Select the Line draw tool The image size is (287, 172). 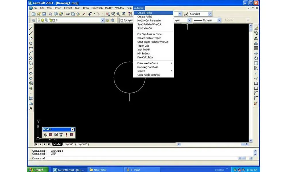click(31, 28)
